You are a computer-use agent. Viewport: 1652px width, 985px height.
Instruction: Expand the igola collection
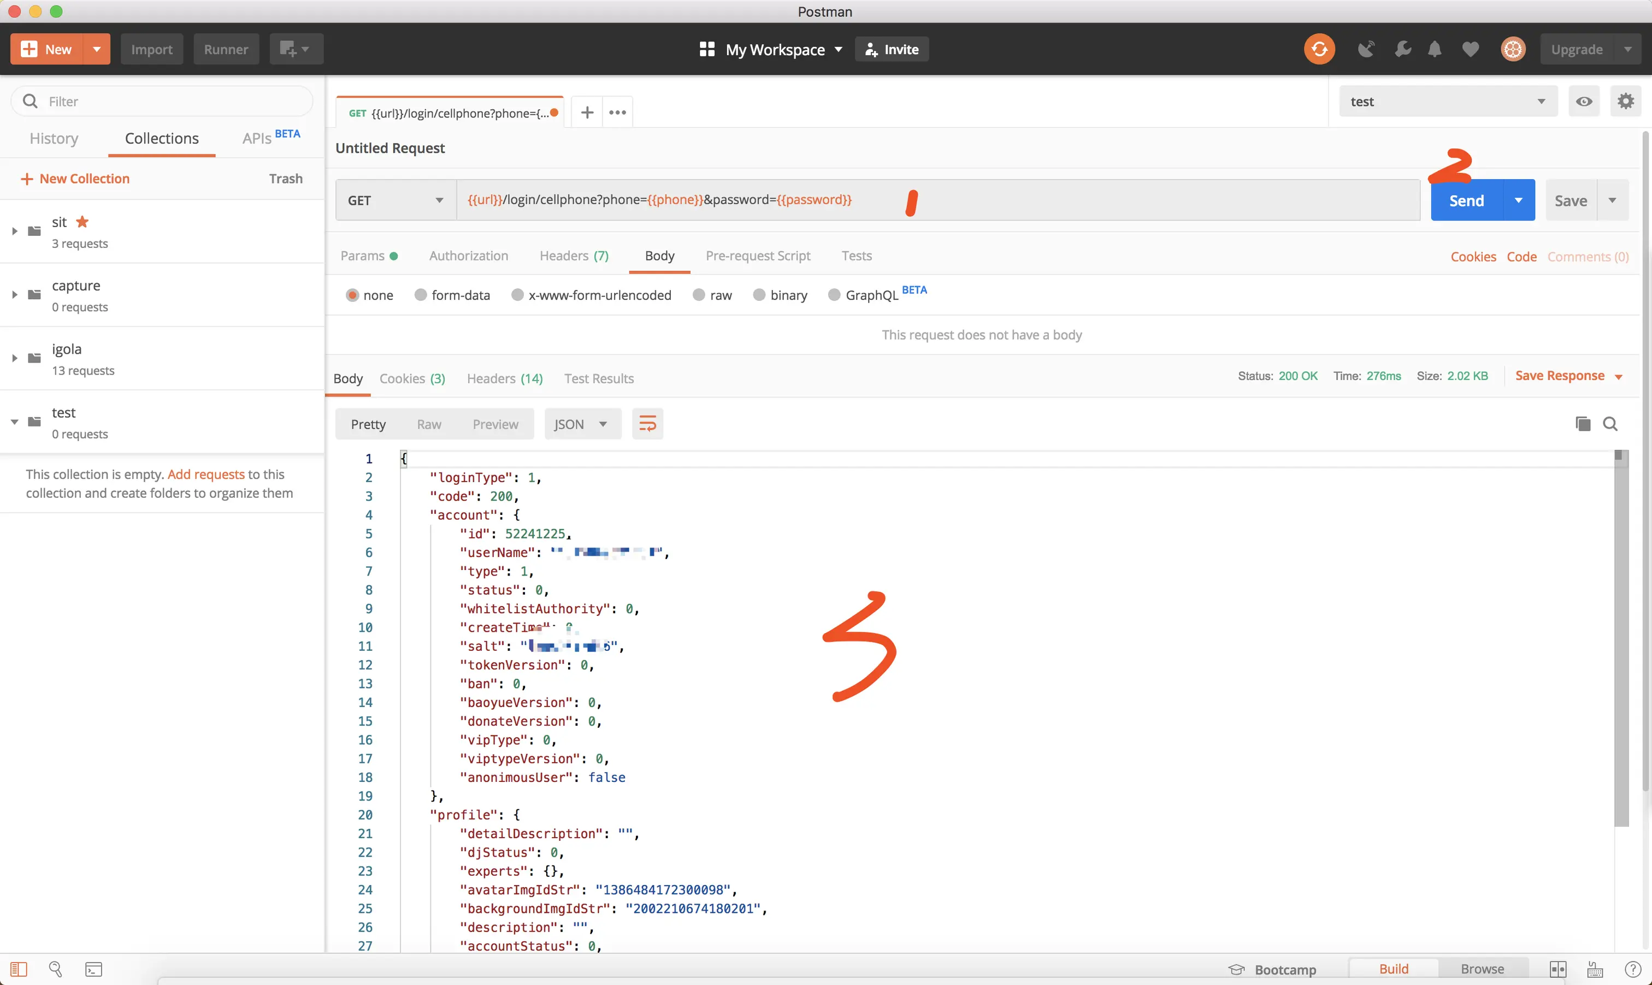coord(15,358)
